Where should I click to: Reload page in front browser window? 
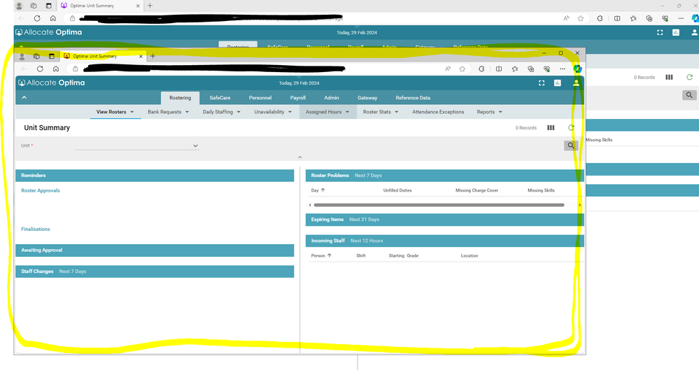[x=40, y=69]
